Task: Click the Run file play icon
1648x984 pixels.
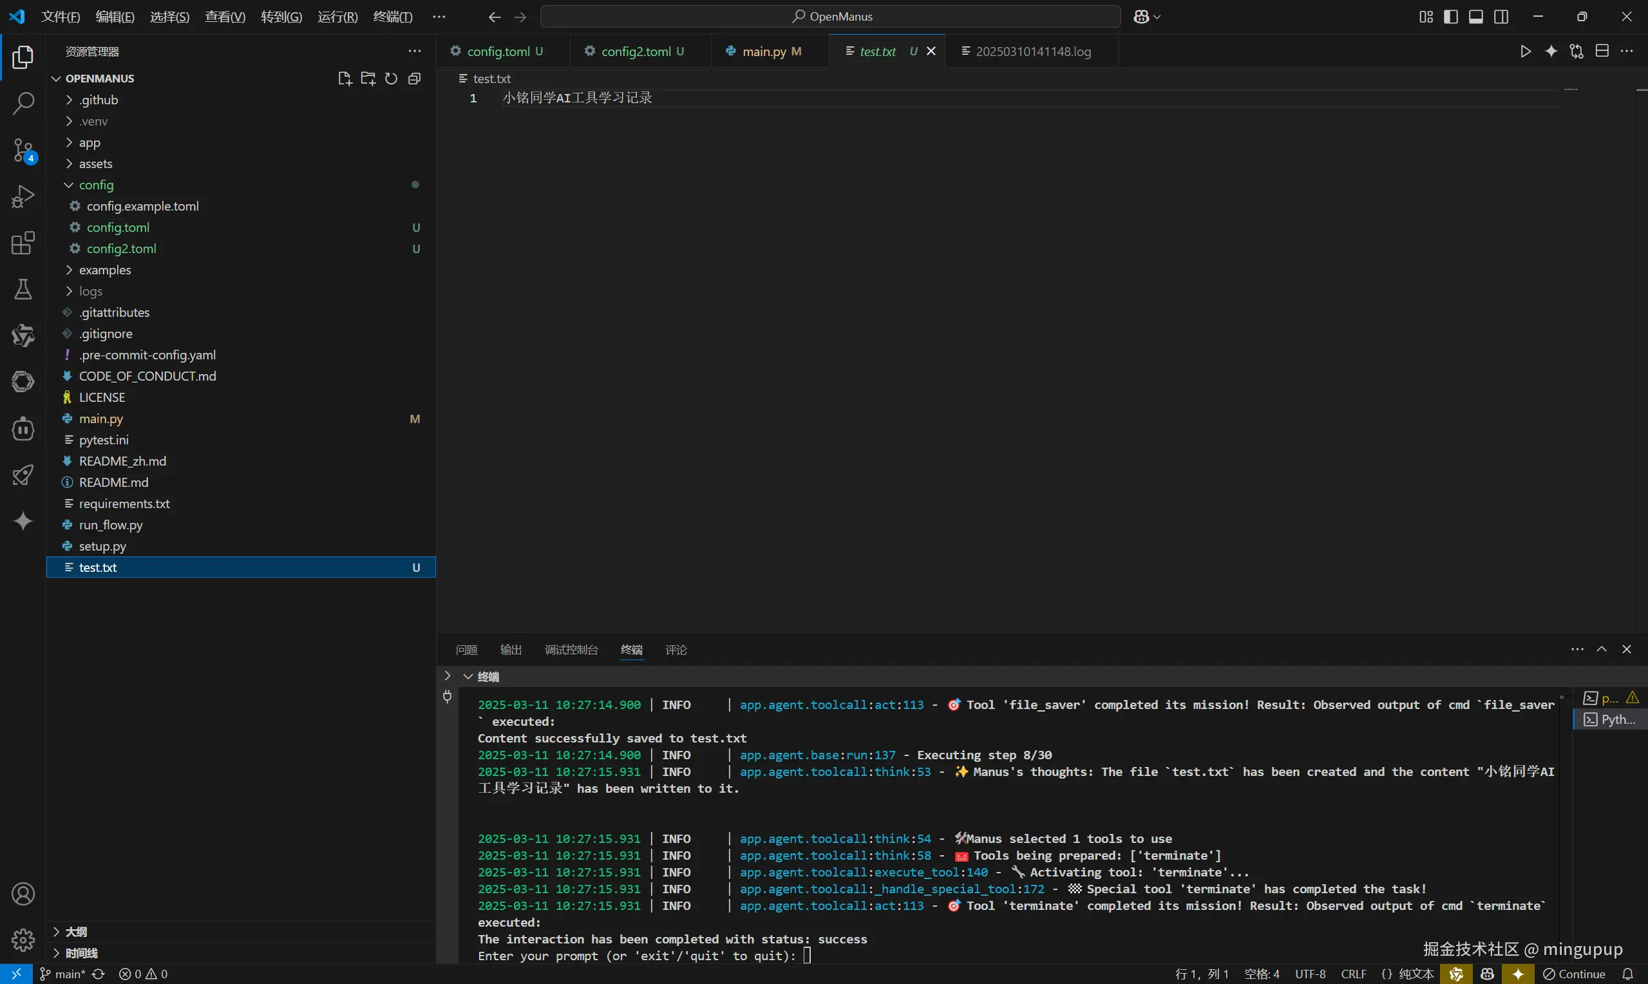Action: (1526, 52)
